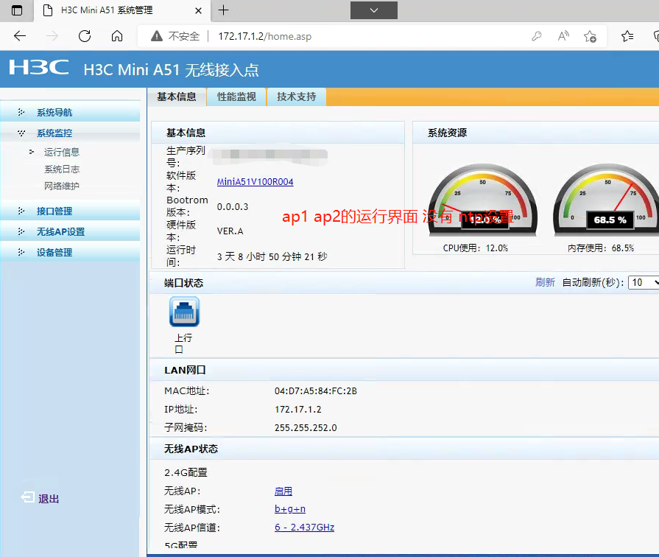Open the favorites list icon
The image size is (659, 557).
[627, 36]
